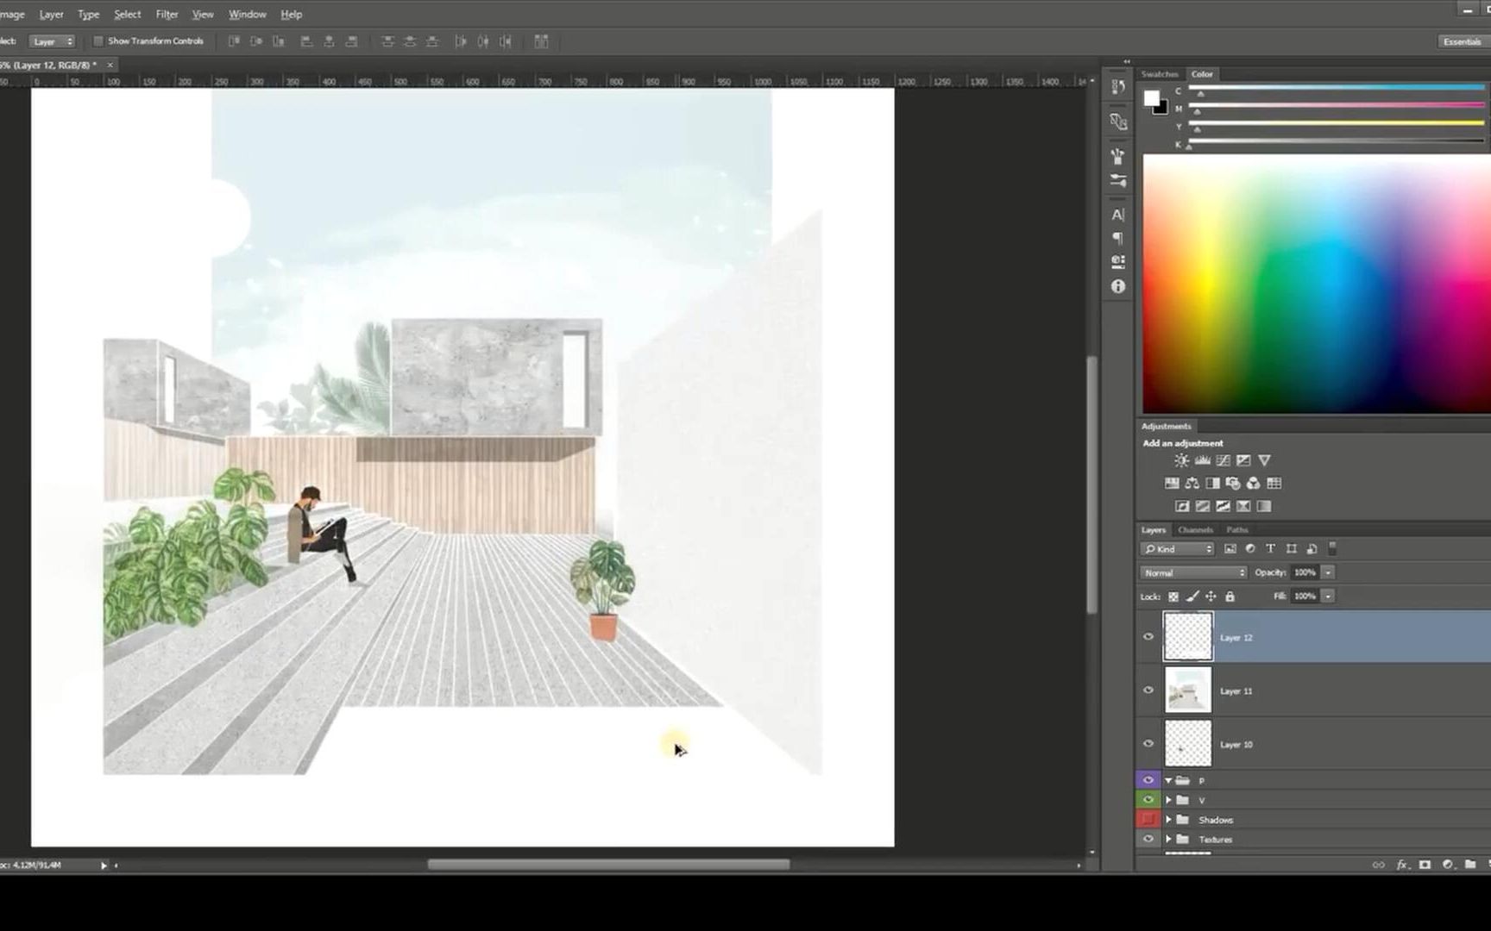The width and height of the screenshot is (1491, 931).
Task: Filter layers by pixel layers icon
Action: pyautogui.click(x=1230, y=549)
